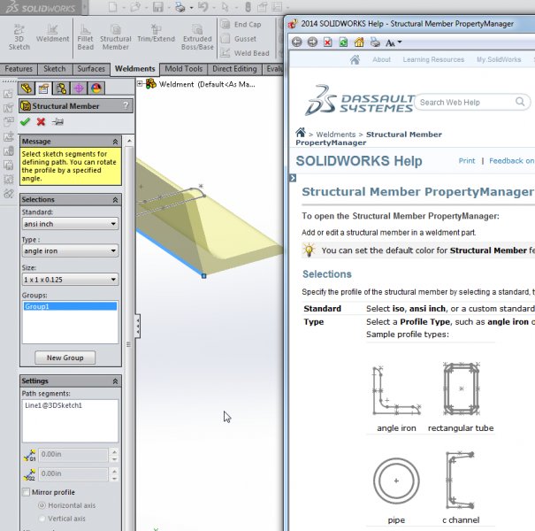
Task: Expand the Help contents side panel arrow
Action: pyautogui.click(x=293, y=178)
